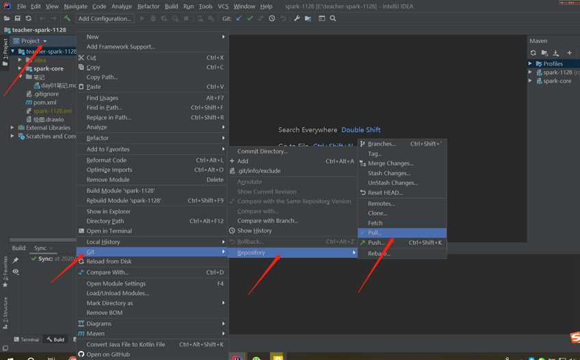This screenshot has height=360, width=580.
Task: Select spark-1128.iml file in tree
Action: [x=52, y=111]
